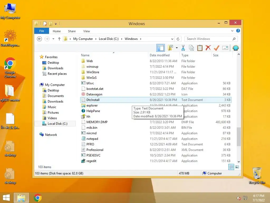Click Chrome icon in the taskbar
This screenshot has width=270, height=203.
38,198
